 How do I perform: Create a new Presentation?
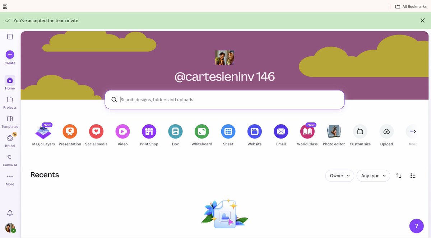tap(70, 135)
